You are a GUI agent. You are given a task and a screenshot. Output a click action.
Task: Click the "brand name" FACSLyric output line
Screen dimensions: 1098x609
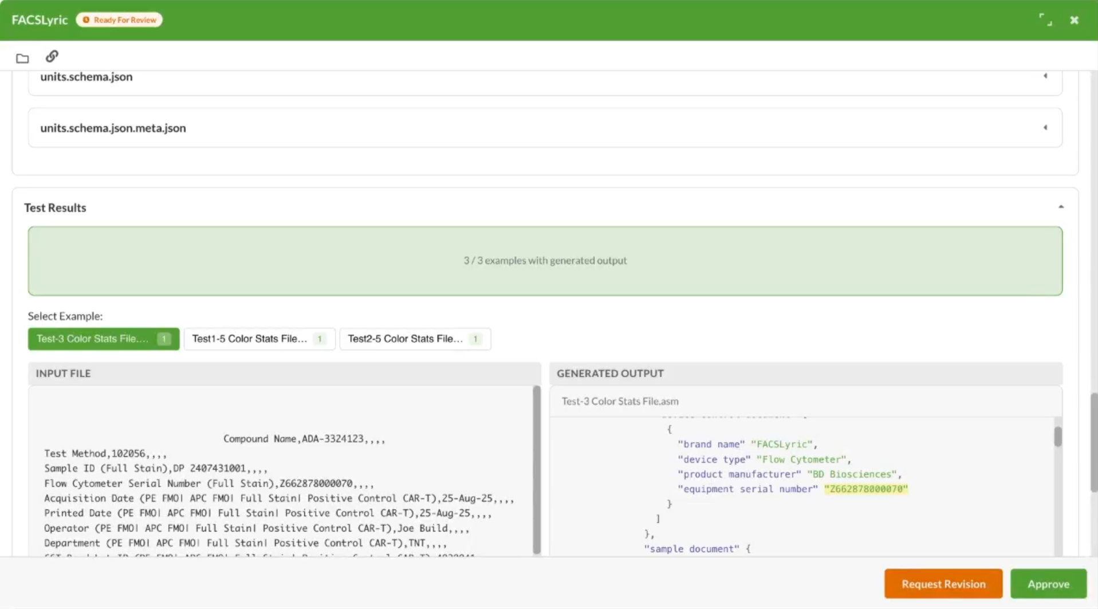pyautogui.click(x=747, y=444)
